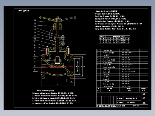Screen dimensions: 155x116
Task: Click the Handwheel row in parts list
Action: click(122, 50)
